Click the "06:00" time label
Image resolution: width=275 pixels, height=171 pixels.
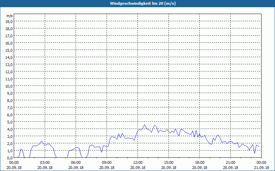[x=76, y=163]
